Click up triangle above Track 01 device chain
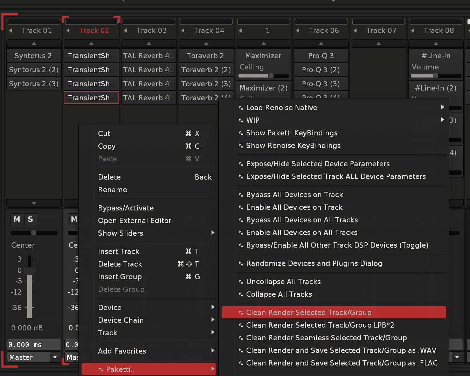470x376 pixels. click(x=34, y=43)
